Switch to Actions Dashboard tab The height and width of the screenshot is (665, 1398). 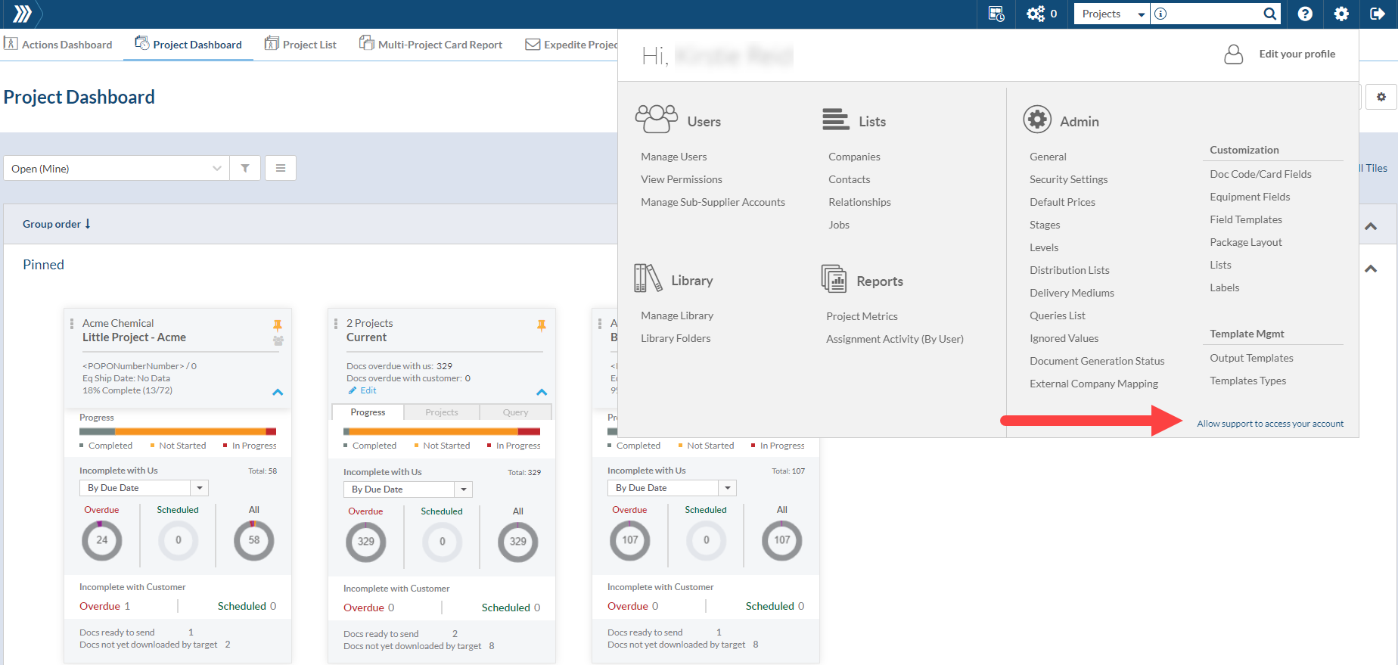(x=58, y=44)
